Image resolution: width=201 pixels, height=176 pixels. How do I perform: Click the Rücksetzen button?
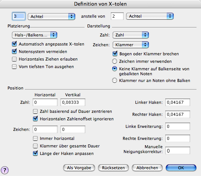113,168
